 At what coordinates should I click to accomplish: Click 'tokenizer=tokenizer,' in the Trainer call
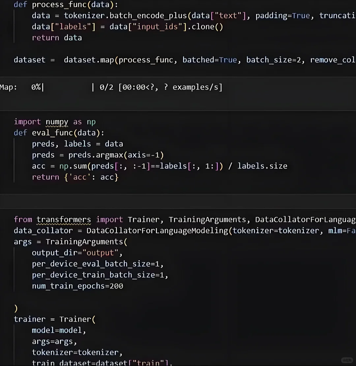(x=77, y=352)
